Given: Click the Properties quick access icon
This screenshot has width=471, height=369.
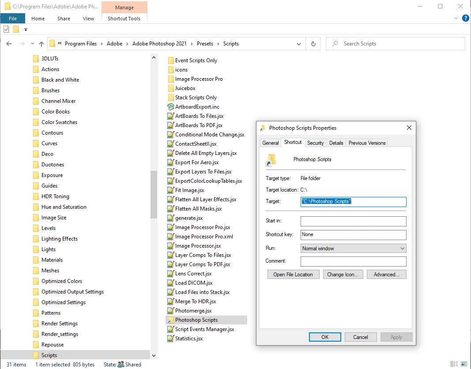Looking at the screenshot, I should [x=6, y=29].
